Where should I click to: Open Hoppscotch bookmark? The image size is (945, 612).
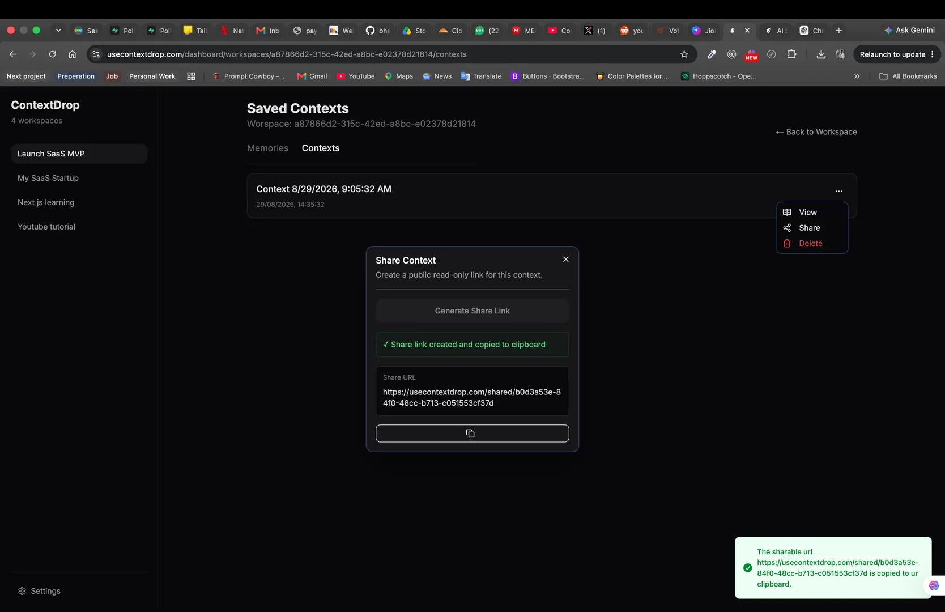(x=718, y=76)
